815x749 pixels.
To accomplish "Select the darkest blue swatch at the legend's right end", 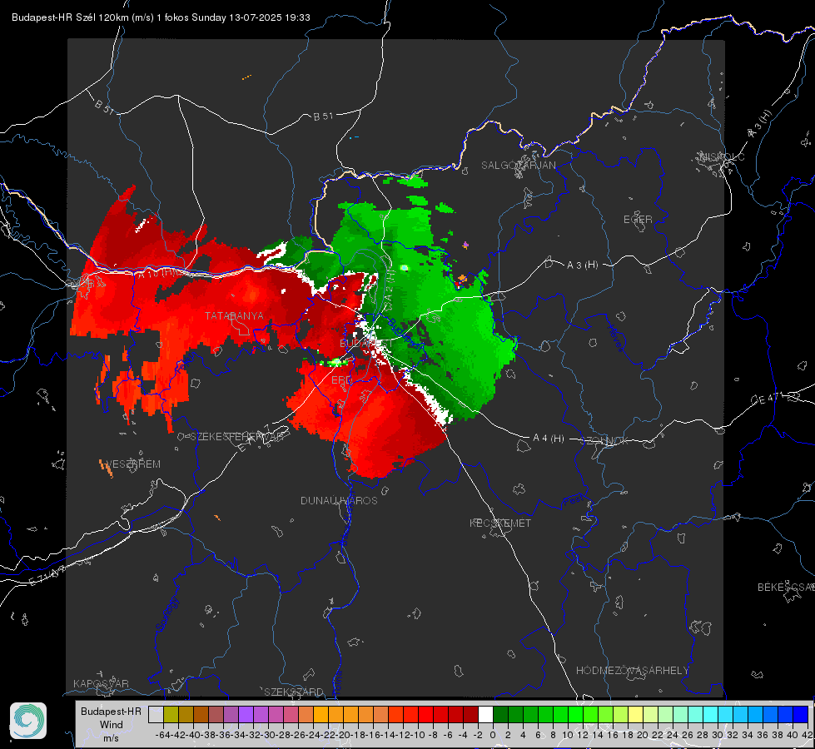I will click(x=801, y=714).
